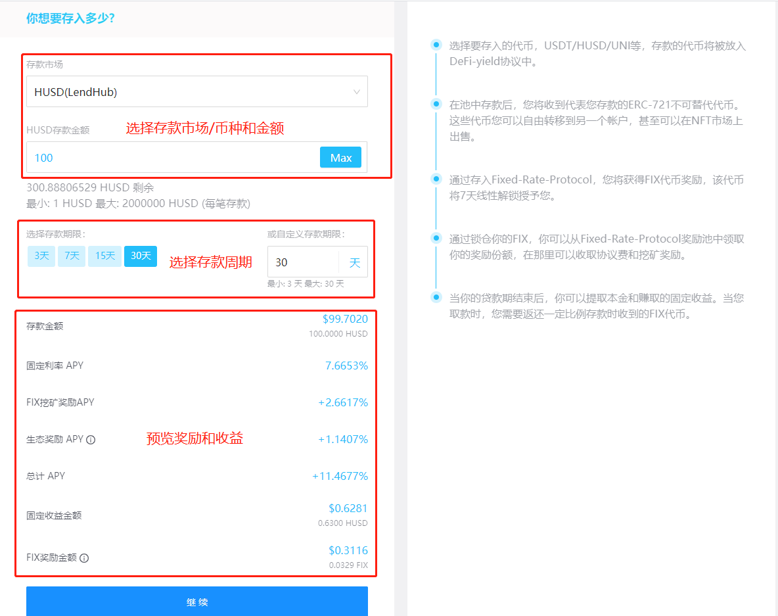This screenshot has height=616, width=778.
Task: Click the +2.6617% FIX mining reward value
Action: (x=343, y=402)
